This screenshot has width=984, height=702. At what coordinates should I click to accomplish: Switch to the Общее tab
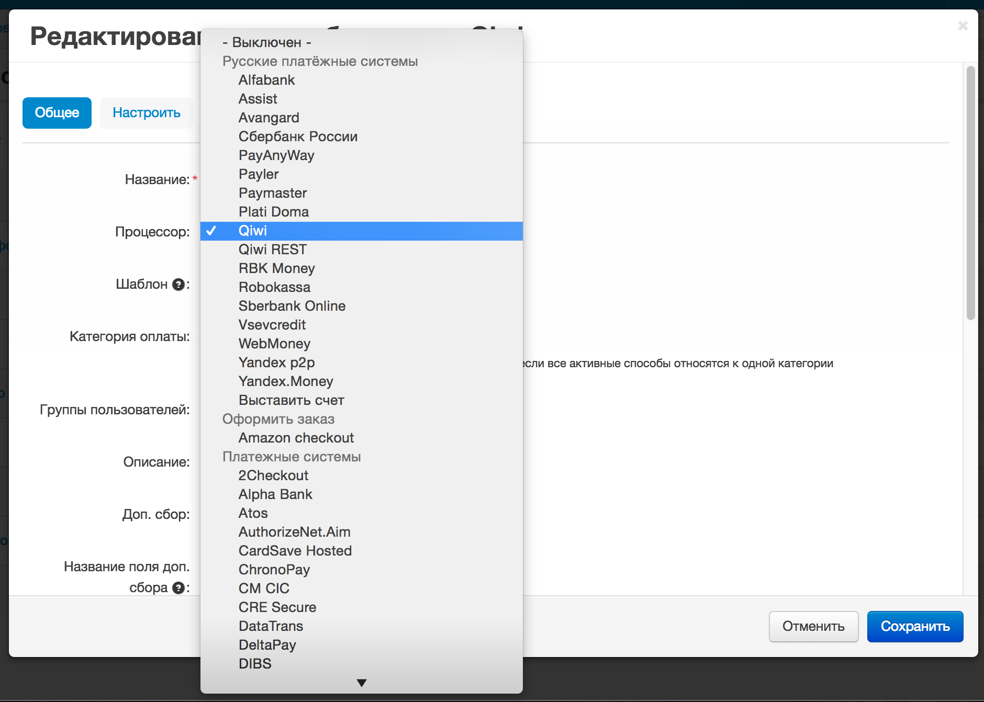57,112
